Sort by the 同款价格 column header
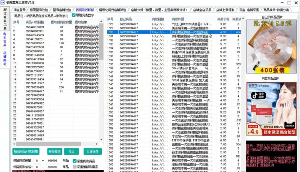 coord(223,19)
